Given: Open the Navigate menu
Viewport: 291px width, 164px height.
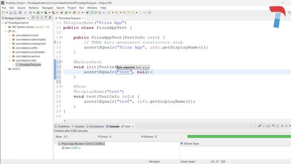Looking at the screenshot, I should tap(47, 8).
